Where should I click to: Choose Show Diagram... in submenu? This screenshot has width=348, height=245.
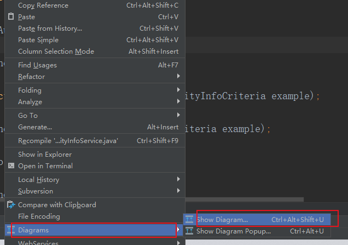click(x=257, y=219)
